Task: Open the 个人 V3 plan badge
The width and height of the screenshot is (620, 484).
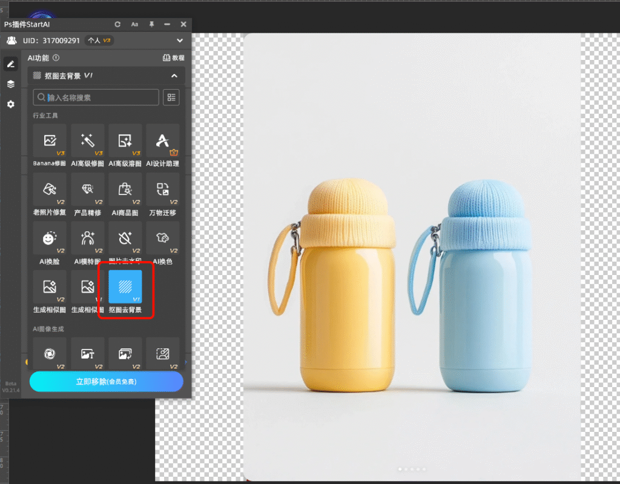Action: (99, 41)
